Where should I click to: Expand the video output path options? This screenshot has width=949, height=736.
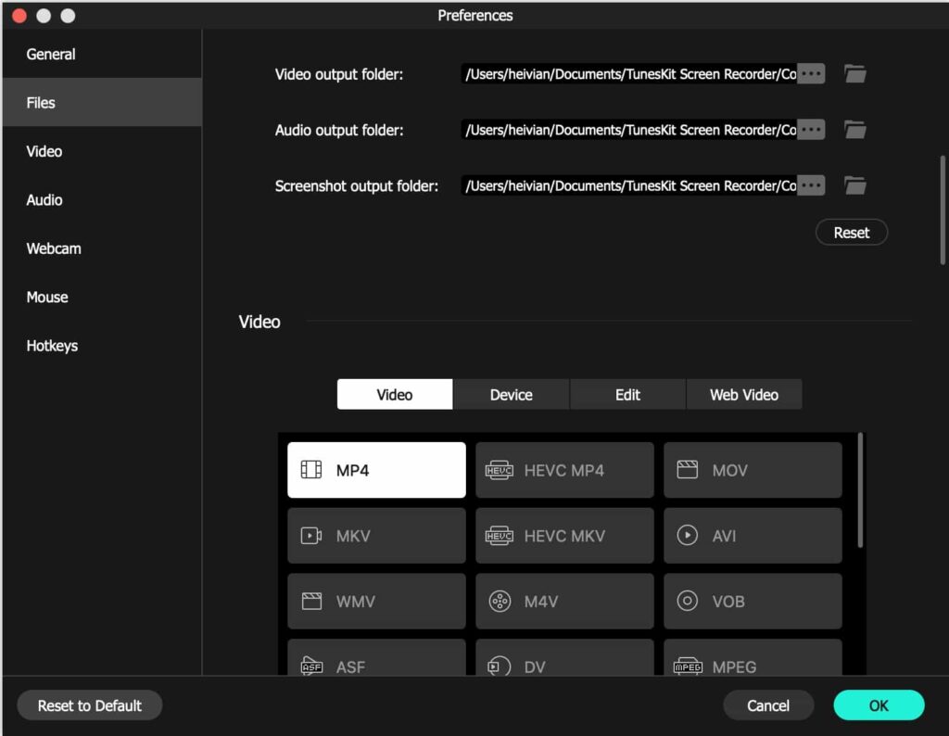[810, 73]
